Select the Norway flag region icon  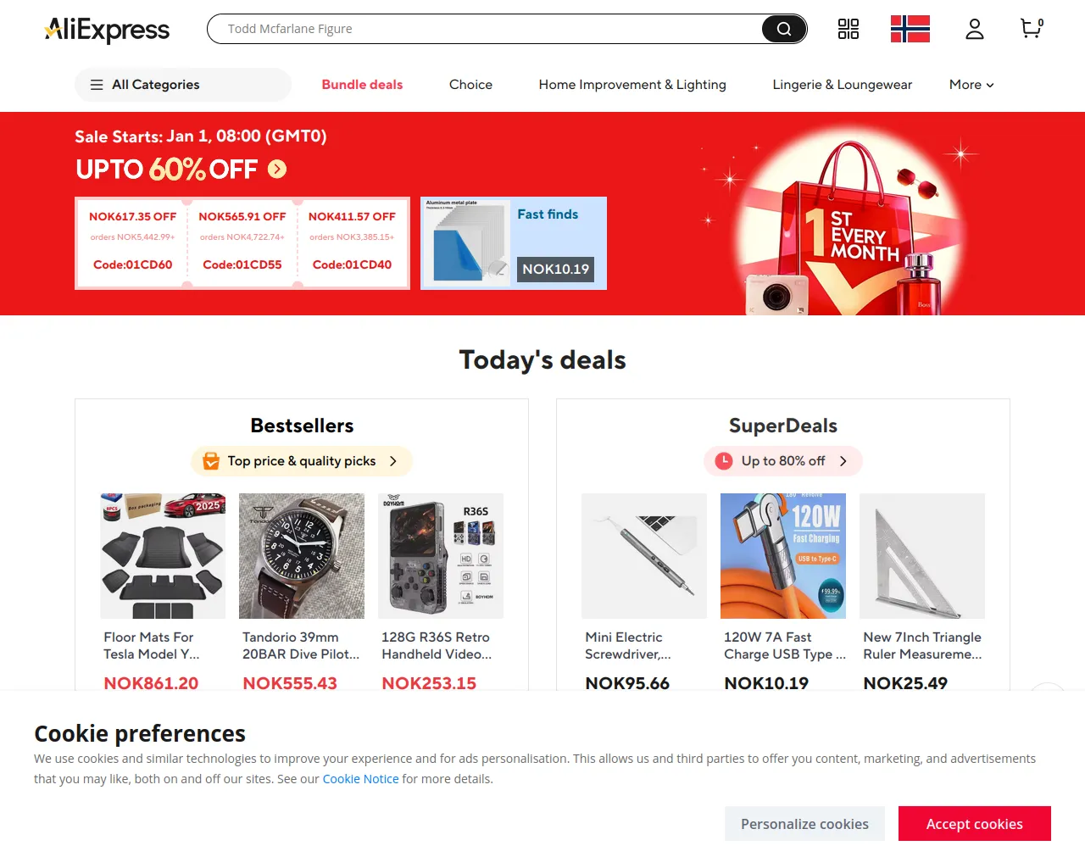pos(910,29)
